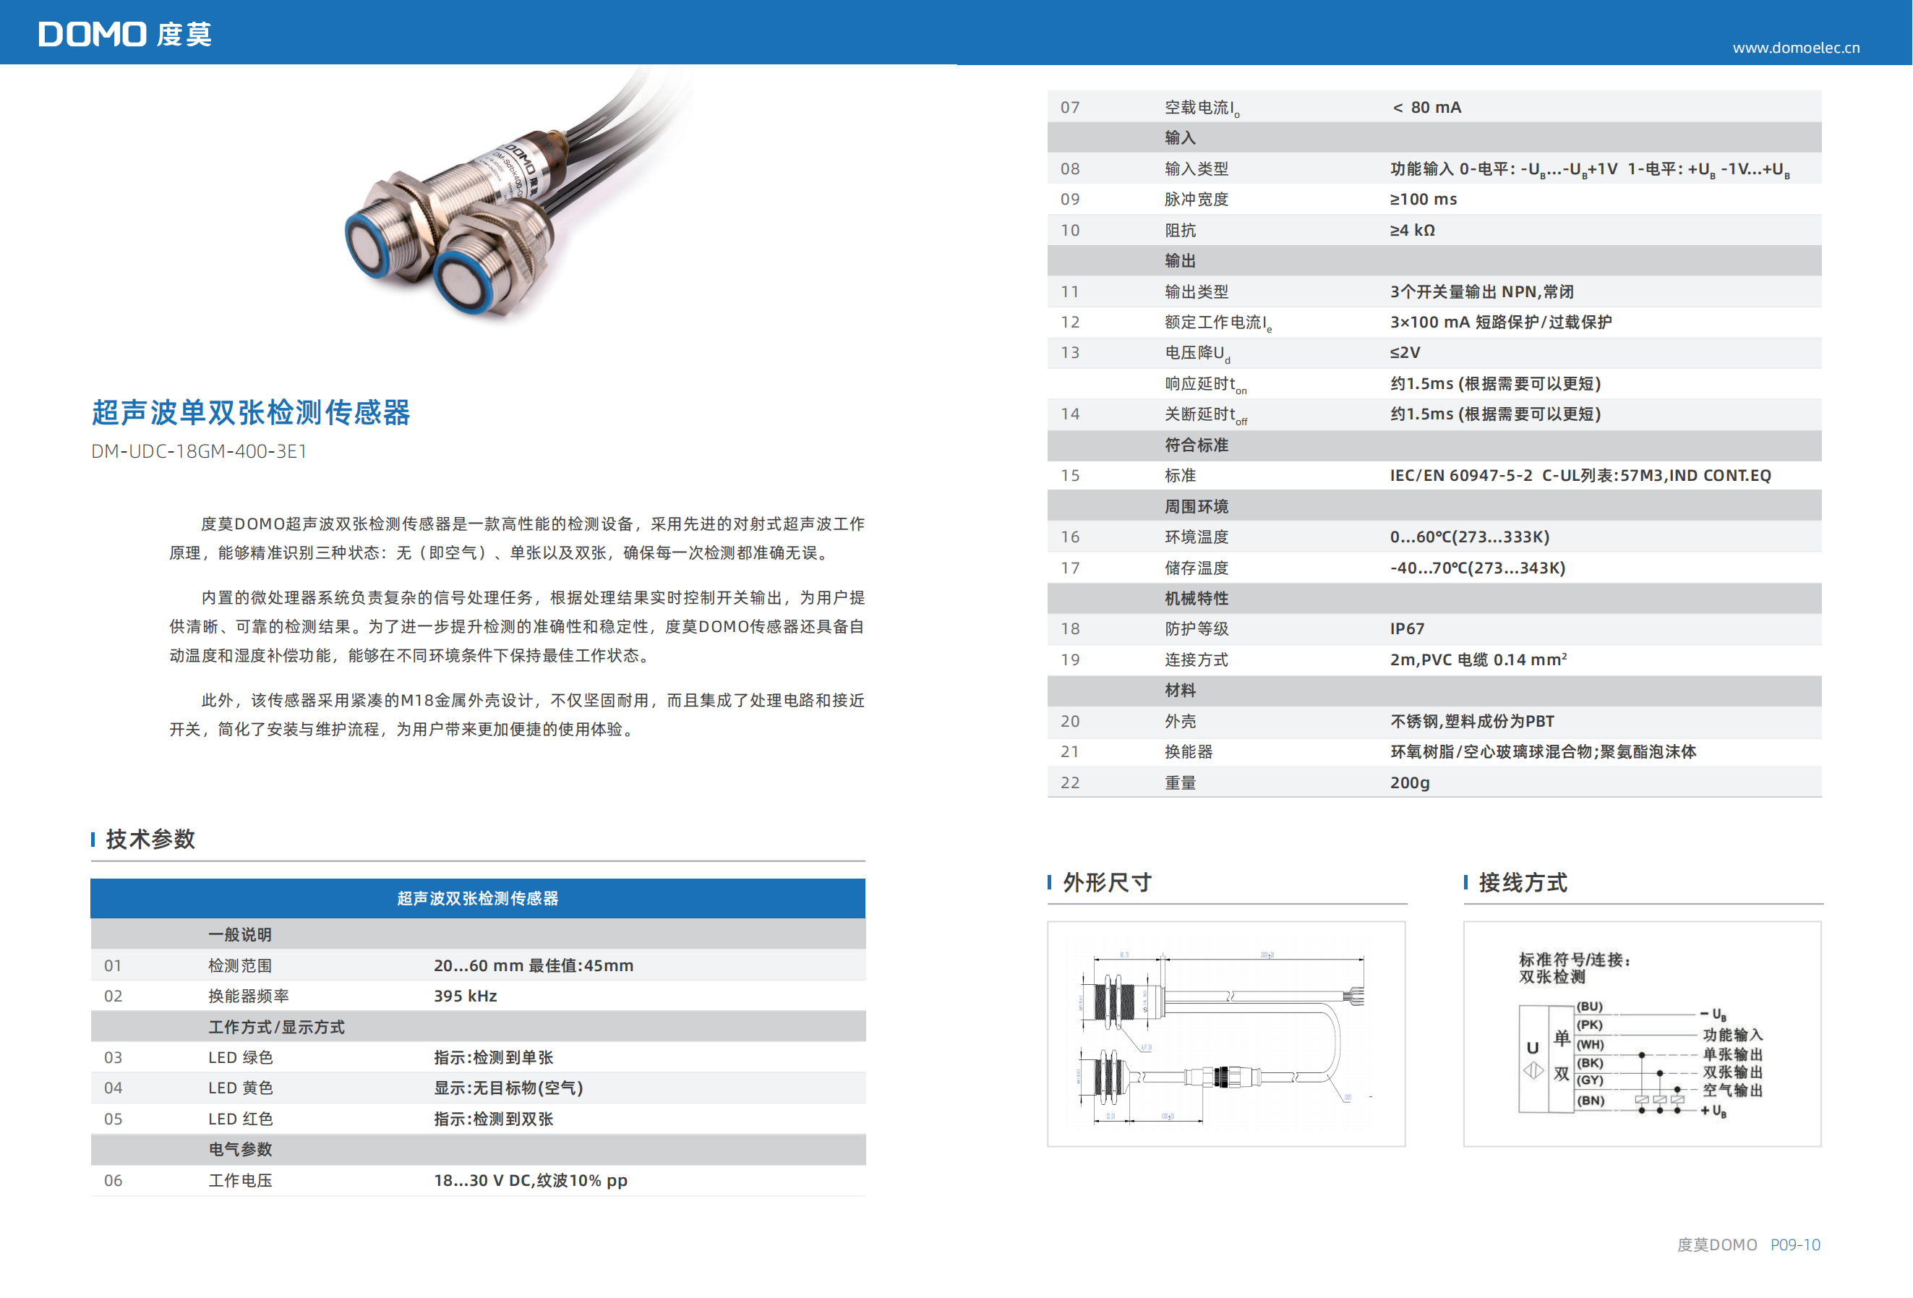Click the blue table header 超声波双张检测传感器

click(477, 898)
